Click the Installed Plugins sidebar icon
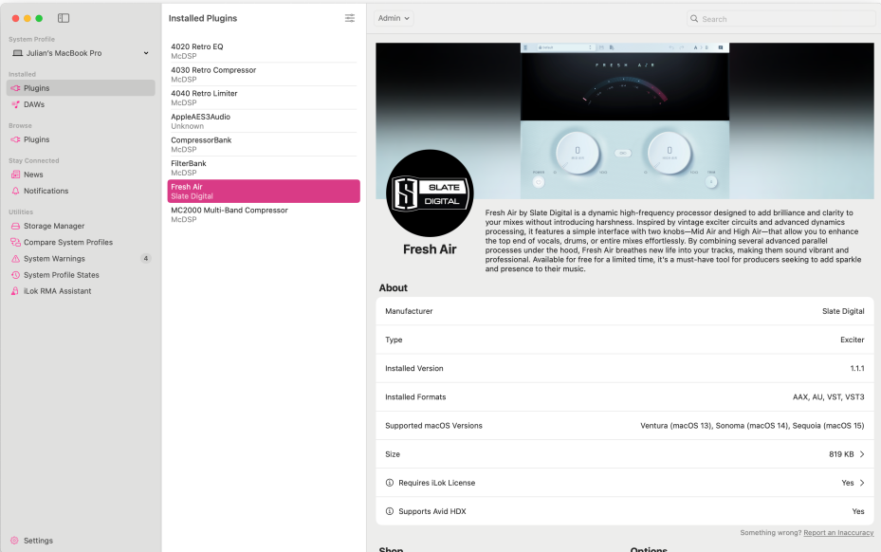 16,88
